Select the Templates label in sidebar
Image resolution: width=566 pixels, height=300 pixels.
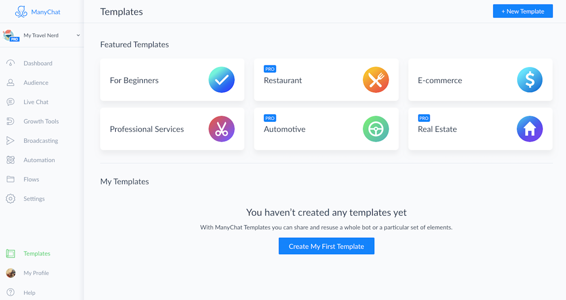pos(37,254)
